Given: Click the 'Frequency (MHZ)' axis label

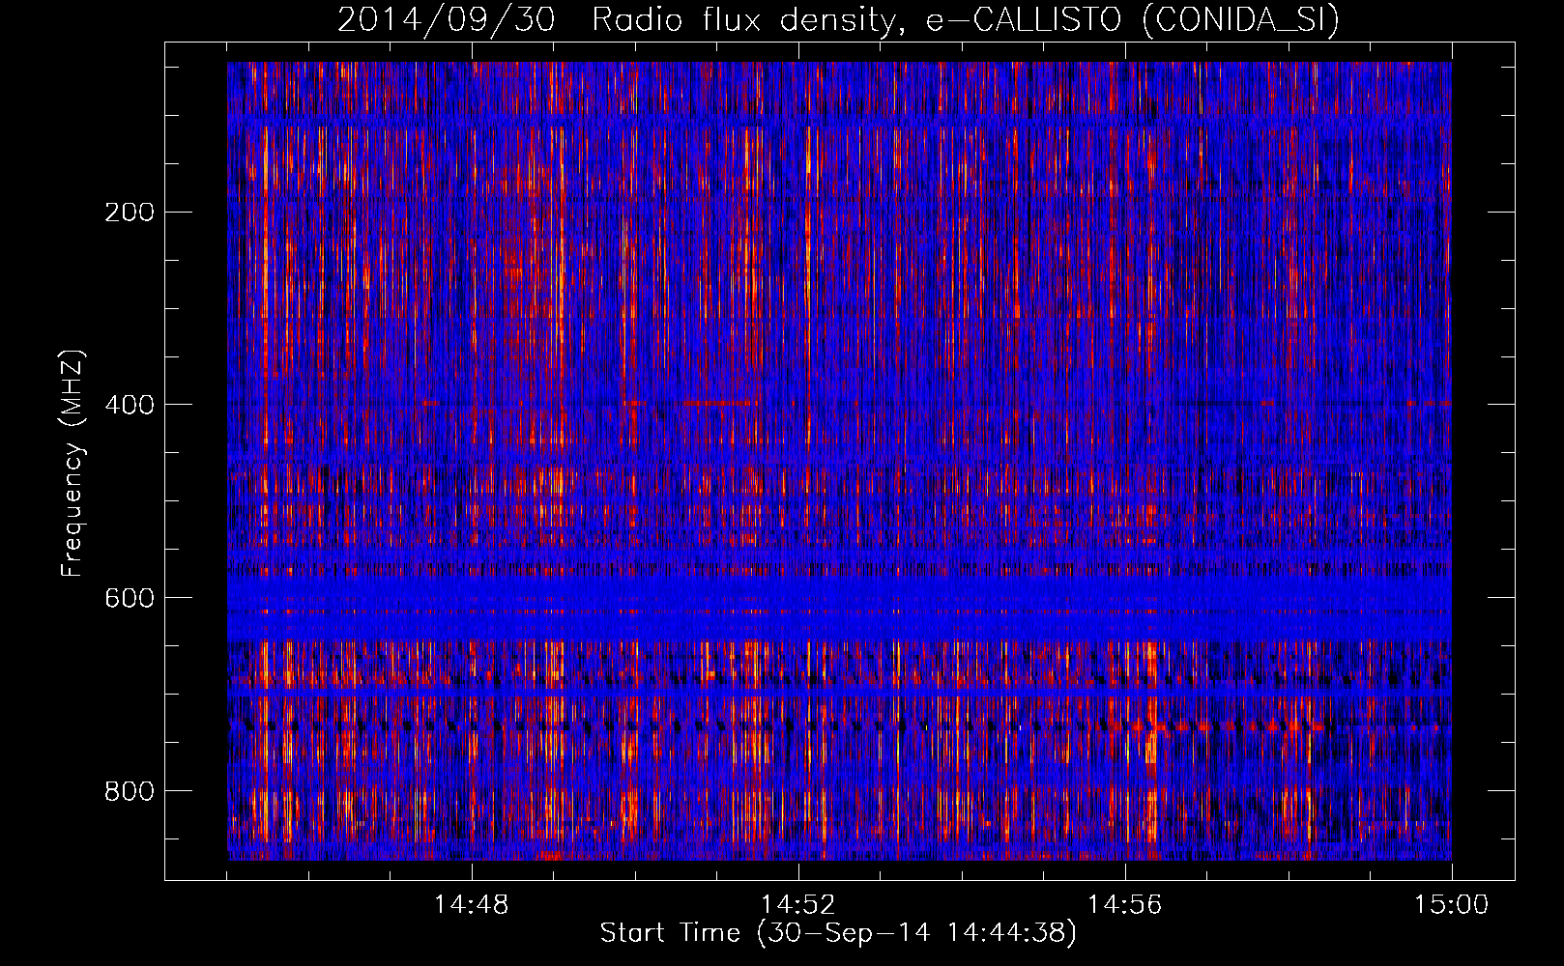Looking at the screenshot, I should (72, 463).
